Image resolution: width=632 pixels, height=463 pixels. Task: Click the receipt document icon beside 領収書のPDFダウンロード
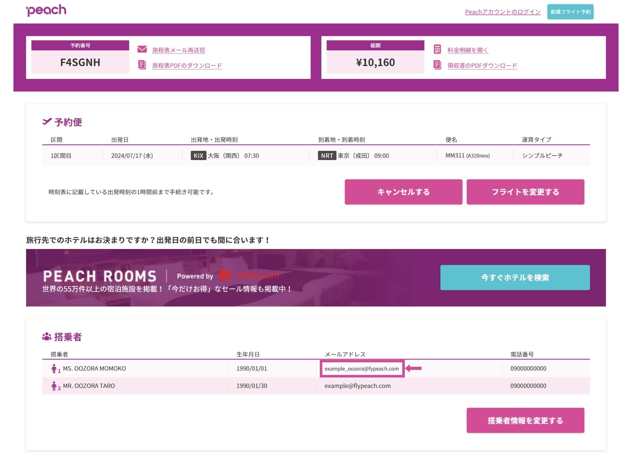pos(437,65)
